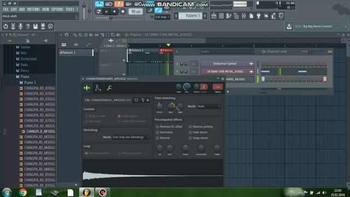Open the mixer faders icon

(243, 16)
